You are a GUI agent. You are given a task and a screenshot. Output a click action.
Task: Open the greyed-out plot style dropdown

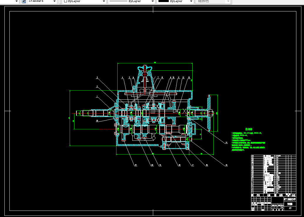coord(228,1)
